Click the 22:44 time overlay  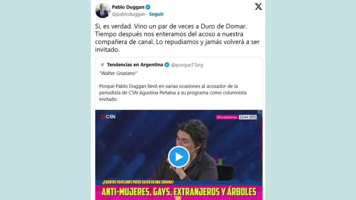243,117
